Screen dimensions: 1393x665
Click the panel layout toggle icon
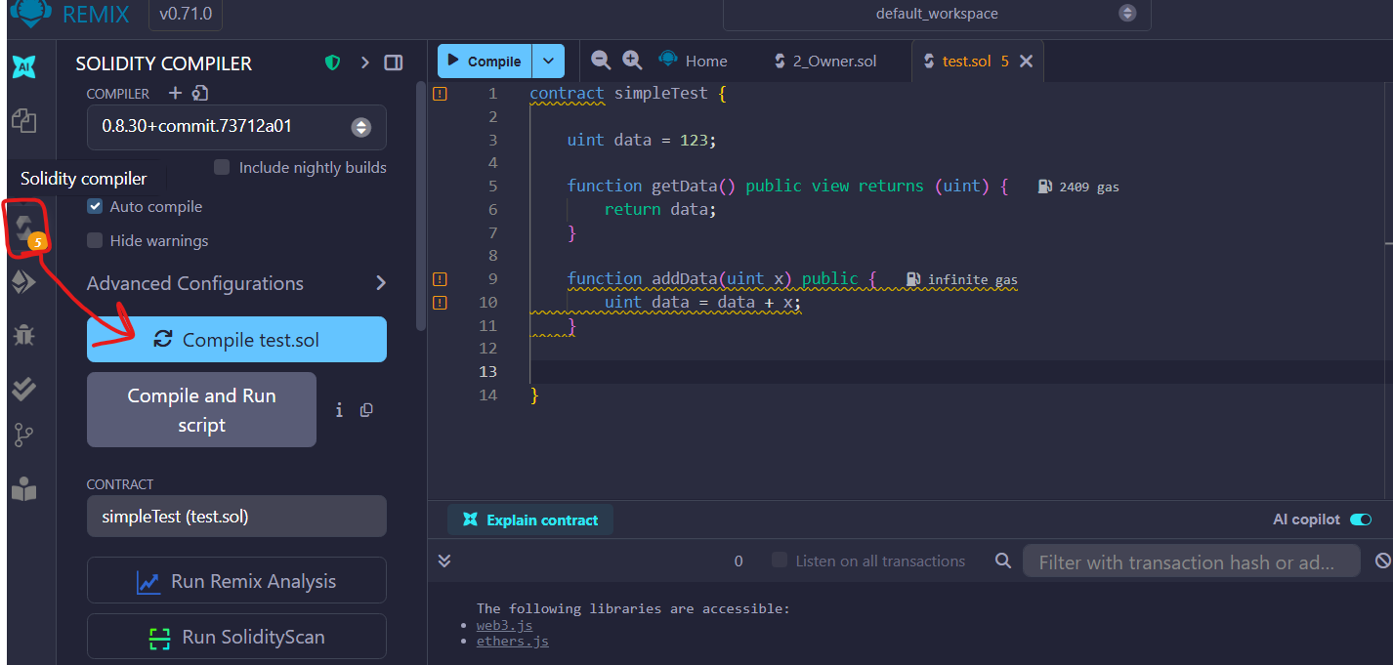click(x=394, y=62)
